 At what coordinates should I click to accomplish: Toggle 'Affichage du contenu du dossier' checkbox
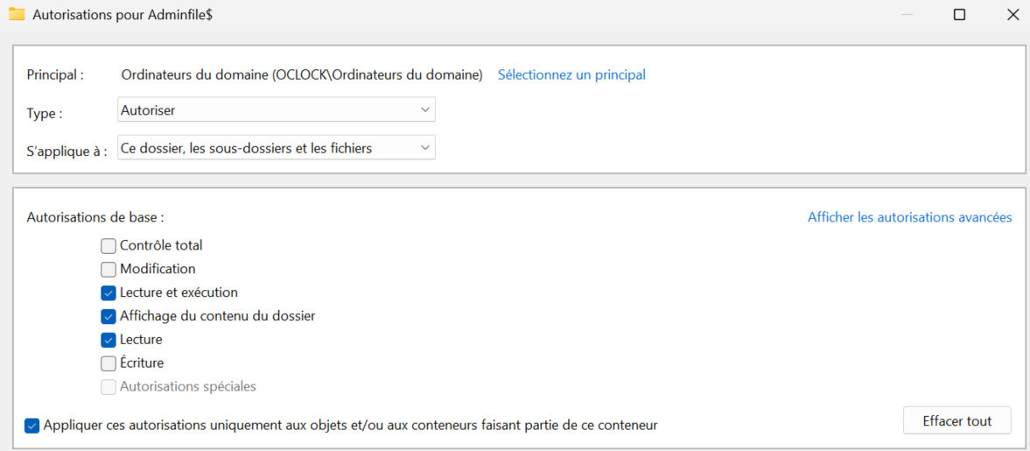(109, 316)
